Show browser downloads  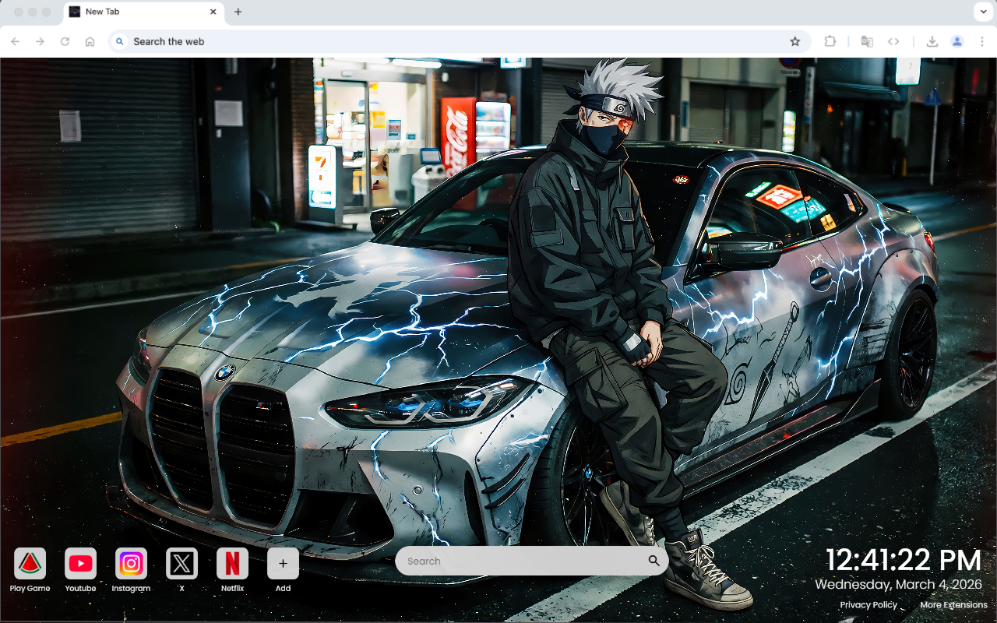[x=932, y=41]
